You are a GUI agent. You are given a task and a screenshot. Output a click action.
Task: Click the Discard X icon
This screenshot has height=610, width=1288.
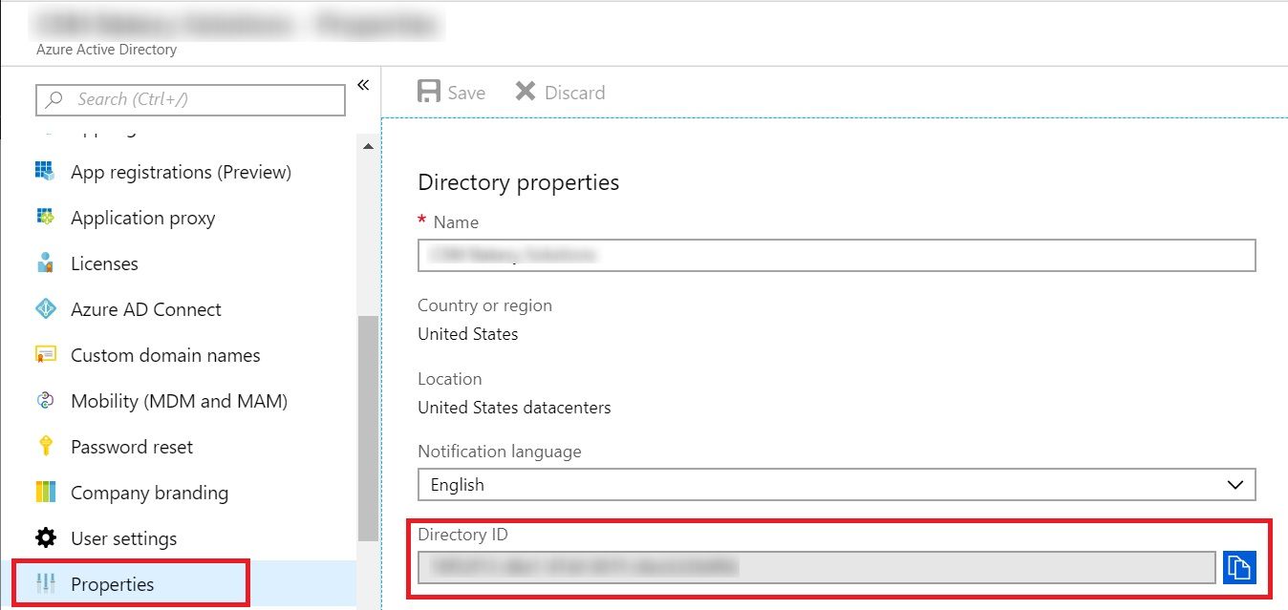coord(526,92)
